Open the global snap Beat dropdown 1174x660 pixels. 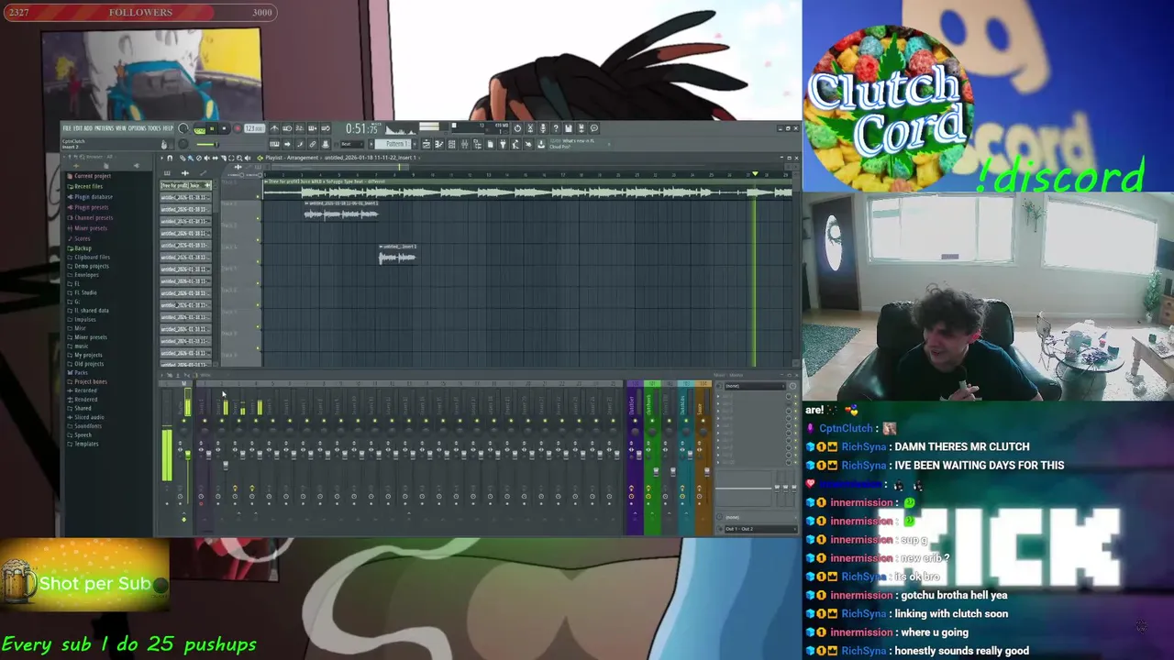tap(351, 144)
